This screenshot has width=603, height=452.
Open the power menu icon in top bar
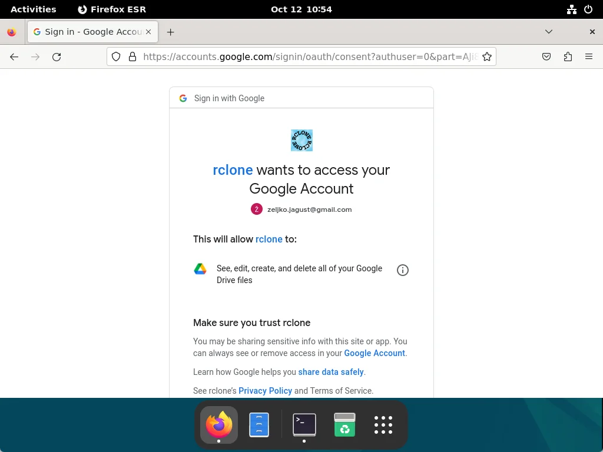tap(588, 9)
